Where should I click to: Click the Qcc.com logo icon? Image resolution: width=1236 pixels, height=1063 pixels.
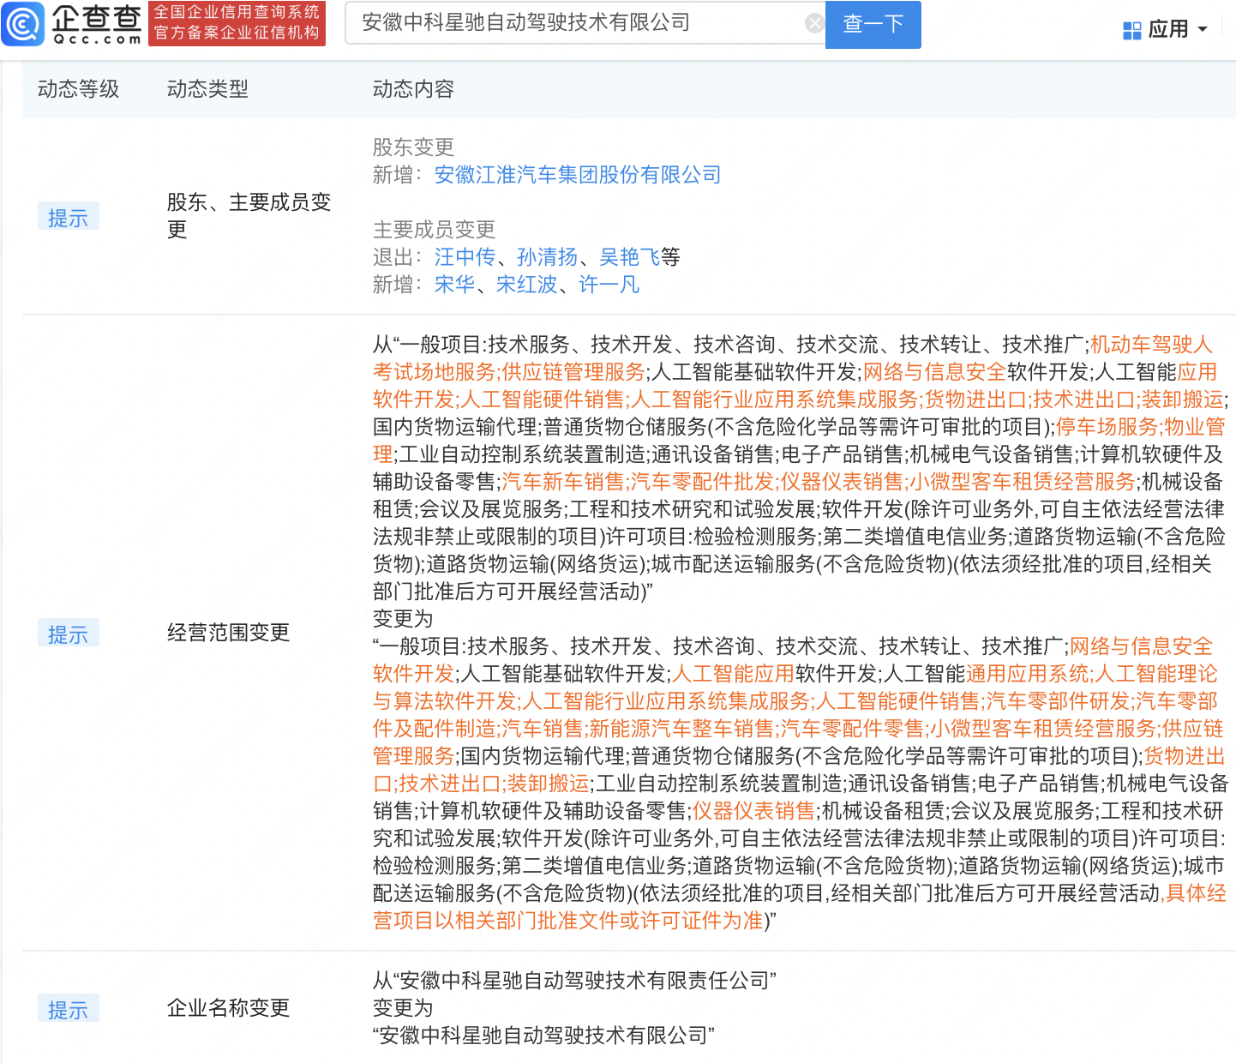(23, 23)
